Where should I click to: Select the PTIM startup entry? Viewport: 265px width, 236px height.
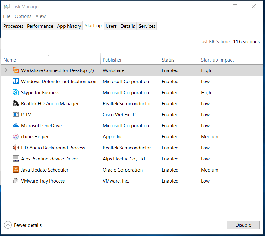pyautogui.click(x=132, y=115)
